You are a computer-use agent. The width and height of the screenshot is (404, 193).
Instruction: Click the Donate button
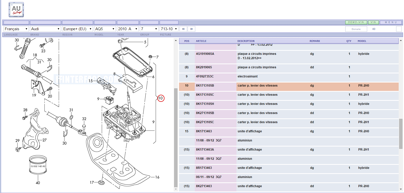pos(356,29)
